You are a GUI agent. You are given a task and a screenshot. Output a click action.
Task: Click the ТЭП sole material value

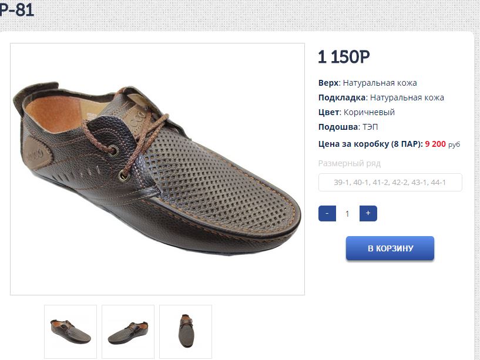click(370, 127)
